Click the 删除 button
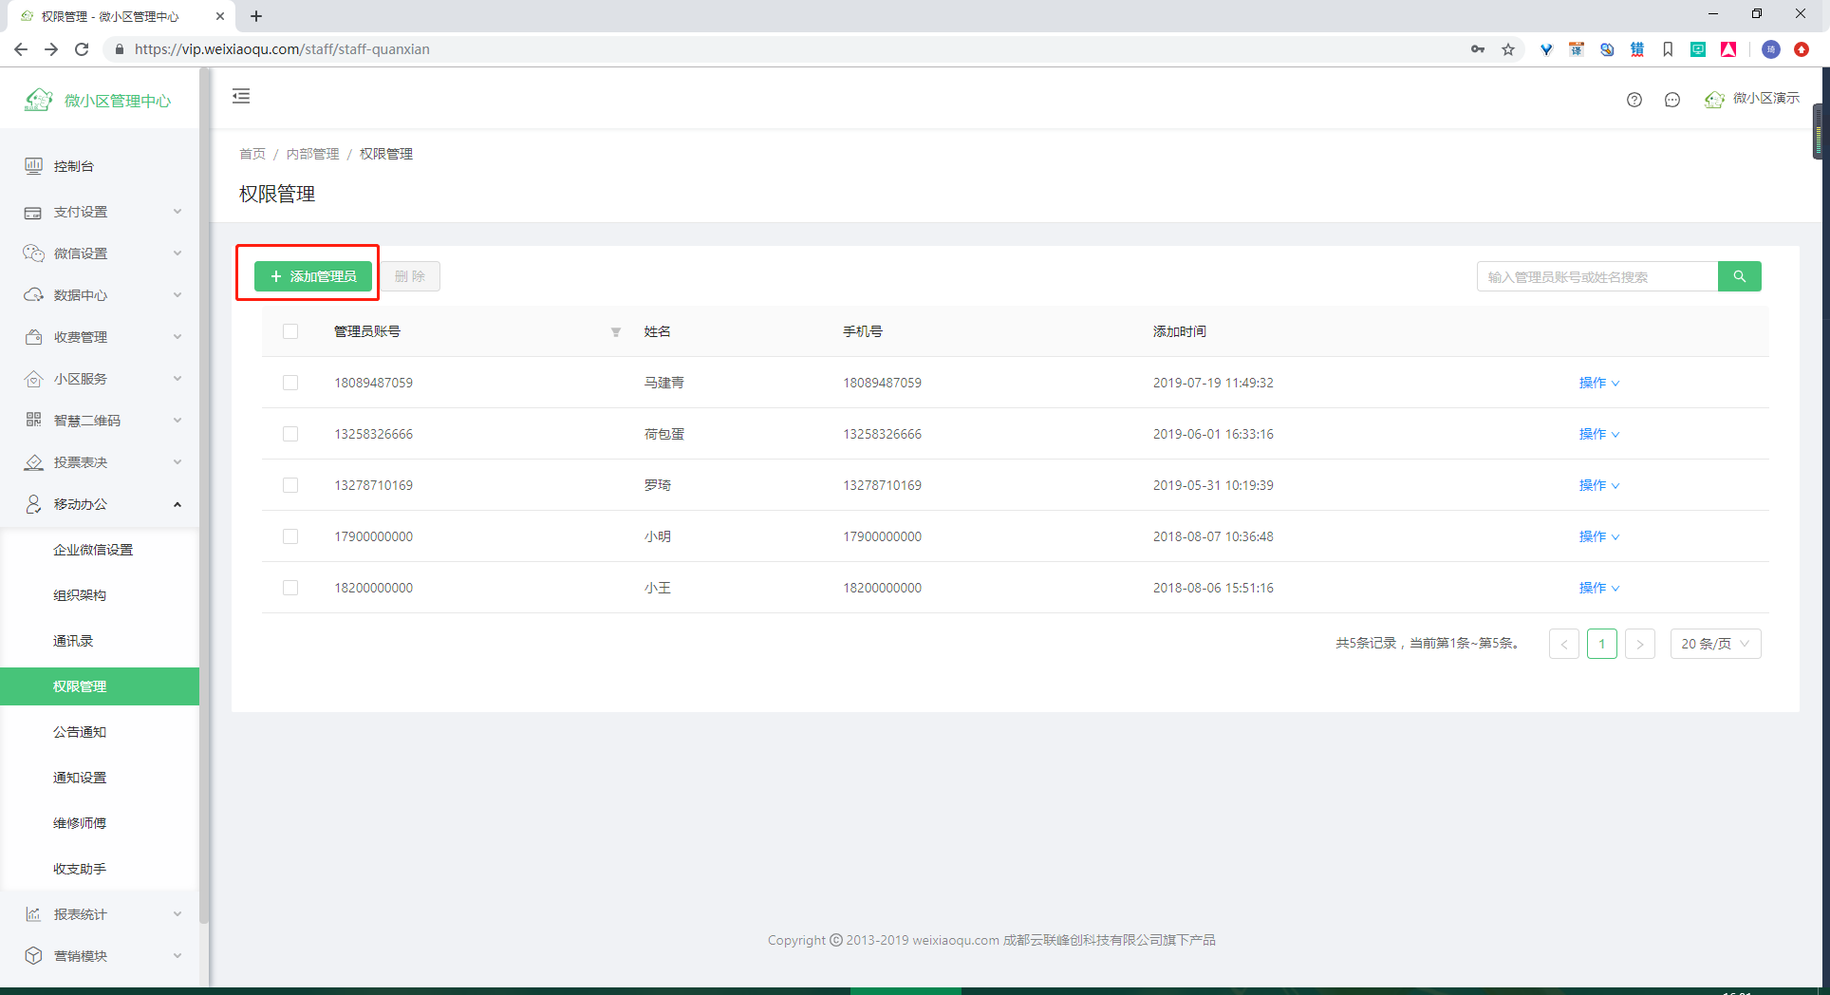This screenshot has height=995, width=1830. [x=410, y=276]
